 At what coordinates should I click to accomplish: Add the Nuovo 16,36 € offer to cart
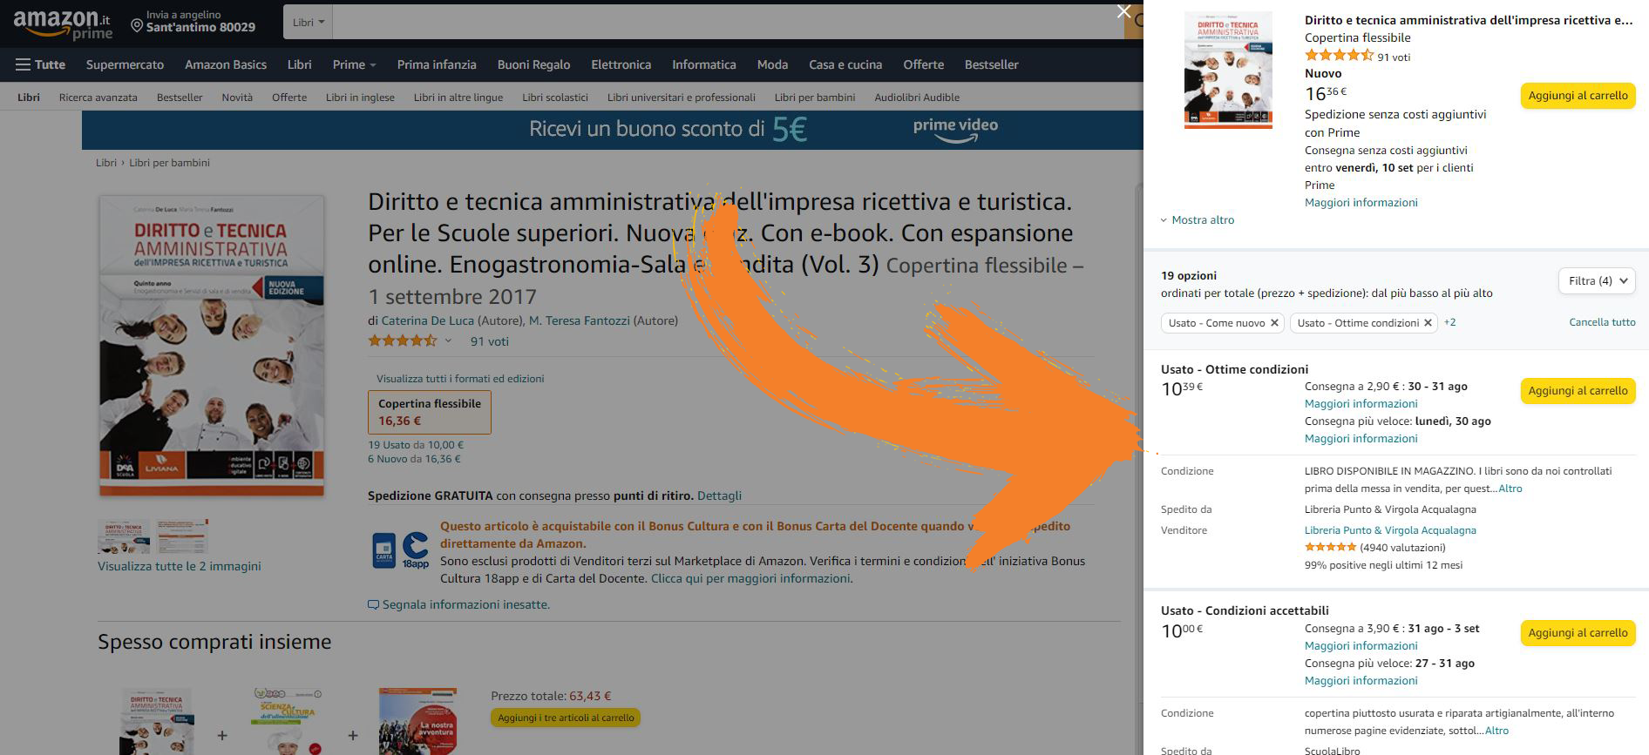click(x=1578, y=96)
